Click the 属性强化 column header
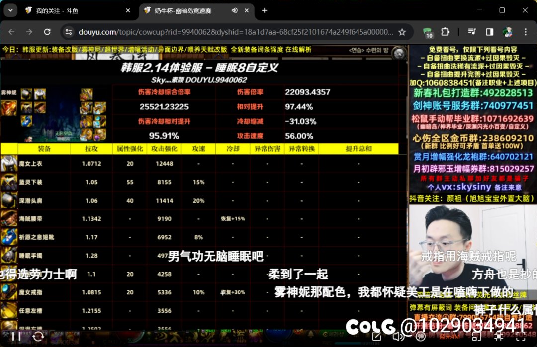This screenshot has width=537, height=347. (130, 149)
